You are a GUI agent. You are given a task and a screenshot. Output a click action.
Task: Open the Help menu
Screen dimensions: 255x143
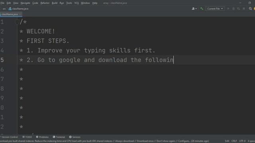coord(95,3)
